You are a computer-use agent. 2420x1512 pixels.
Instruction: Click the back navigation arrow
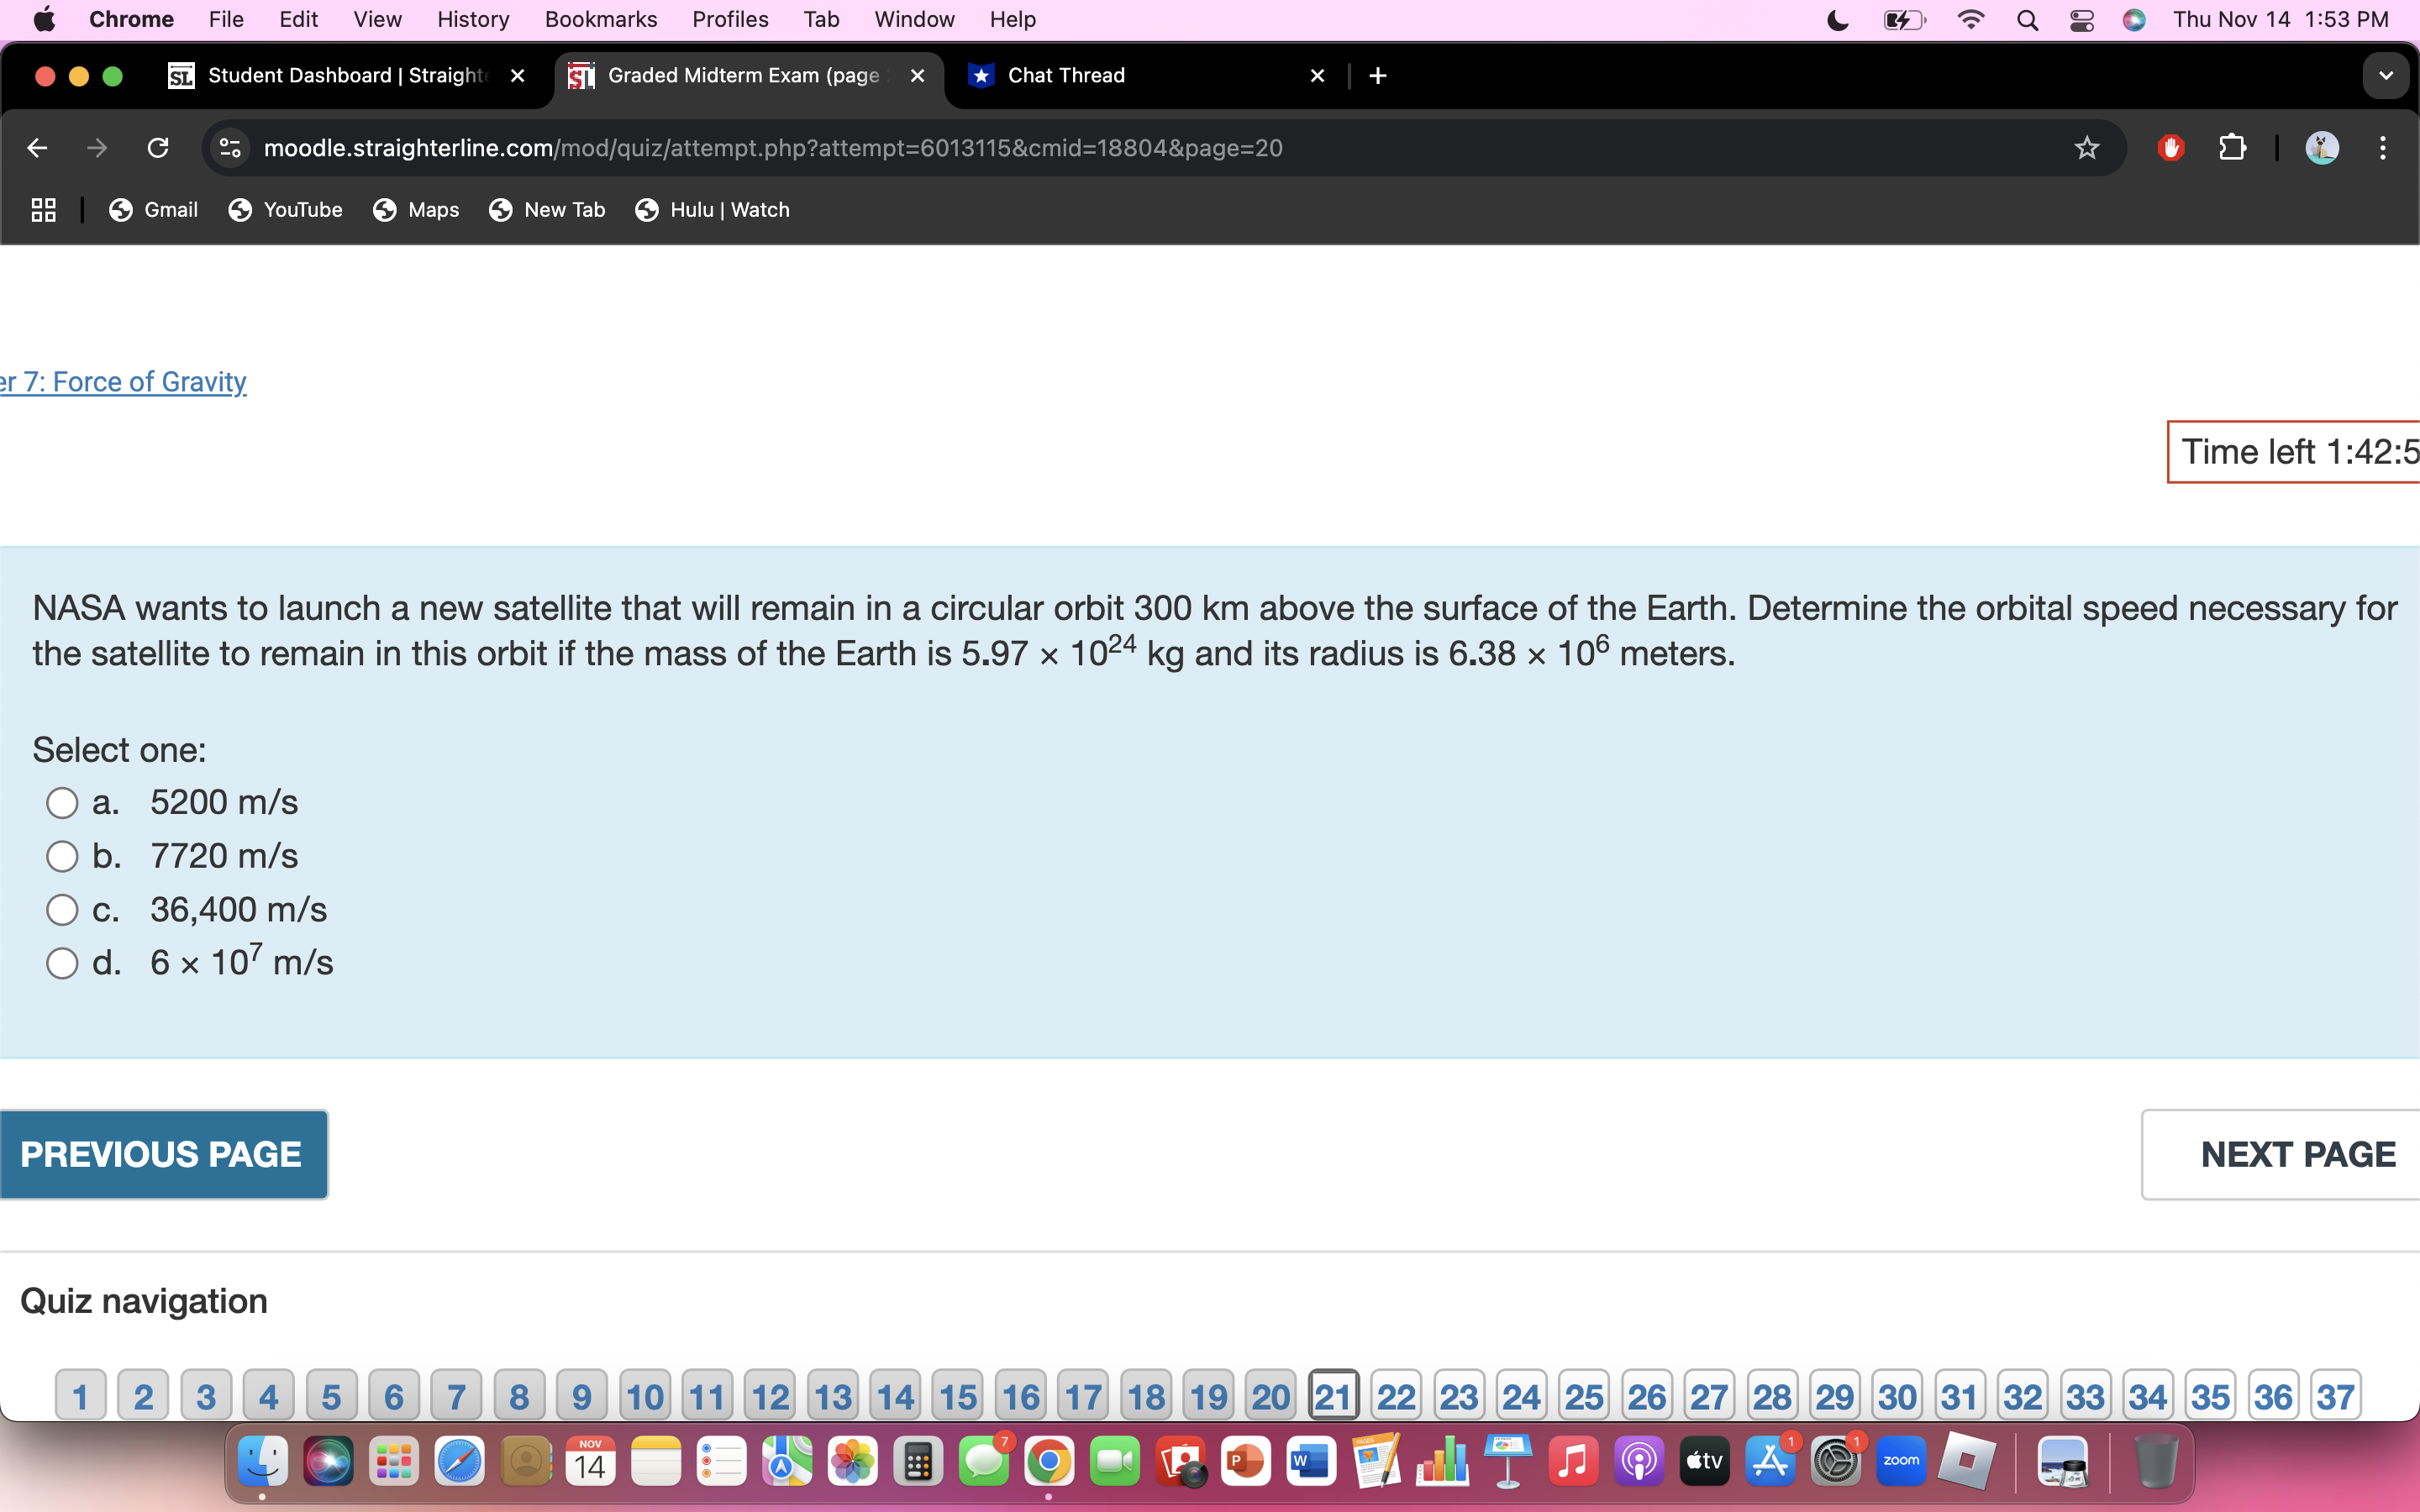click(36, 147)
